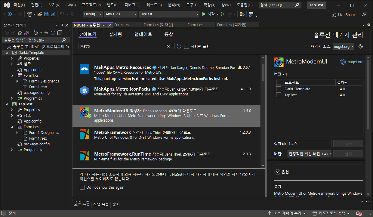The height and width of the screenshot is (217, 373).
Task: Click the find in files folder icon
Action: coord(242,14)
